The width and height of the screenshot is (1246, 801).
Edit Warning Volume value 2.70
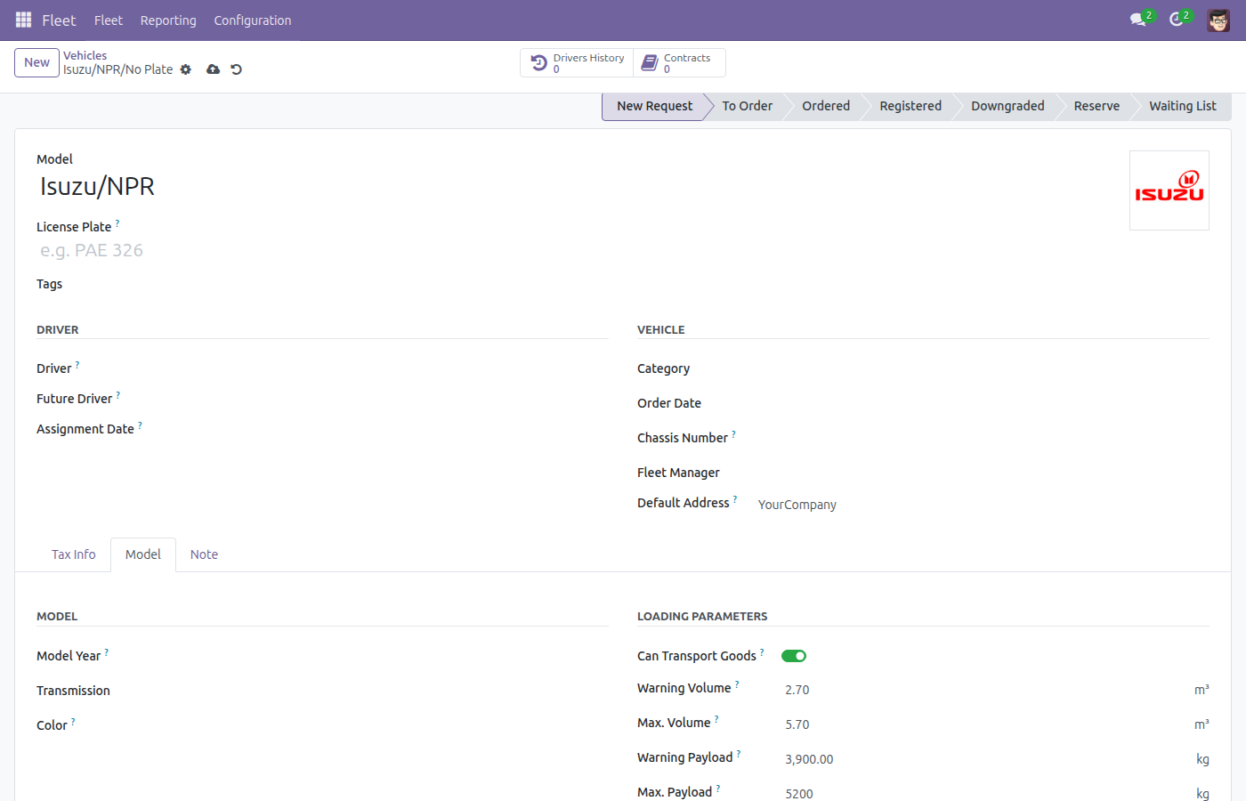(x=986, y=690)
